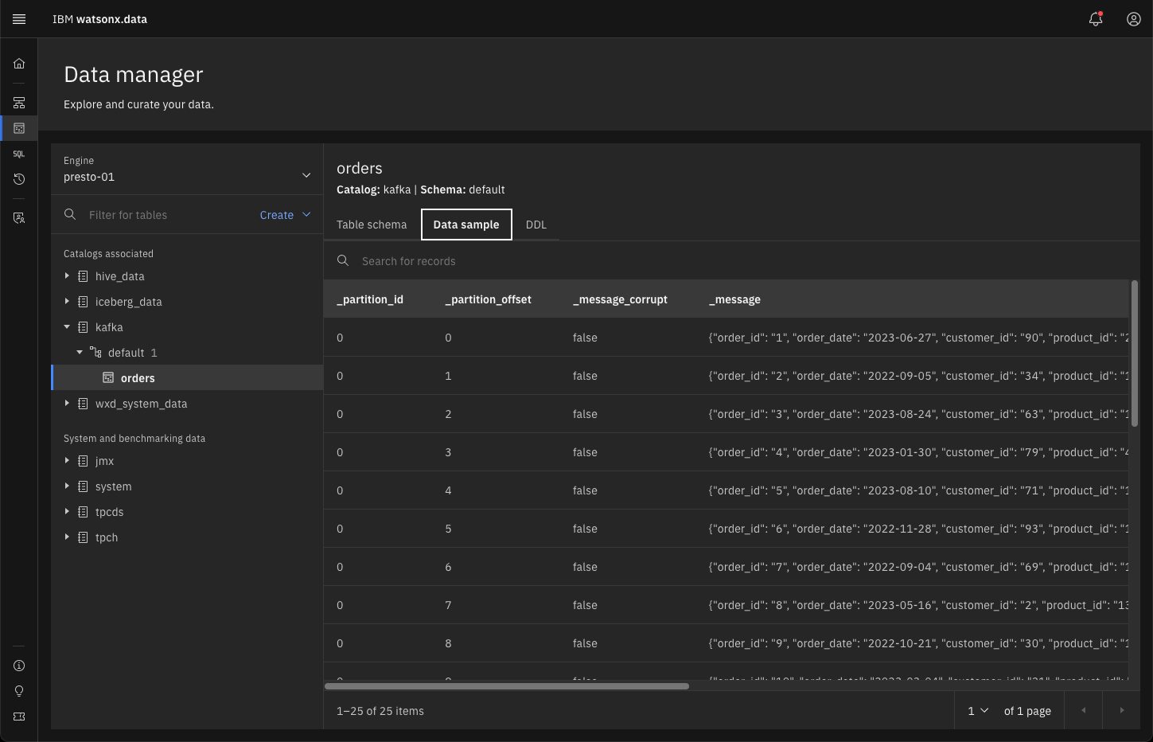Screen dimensions: 1153x742
Task: Expand the iceberg_data catalog
Action: tap(67, 301)
